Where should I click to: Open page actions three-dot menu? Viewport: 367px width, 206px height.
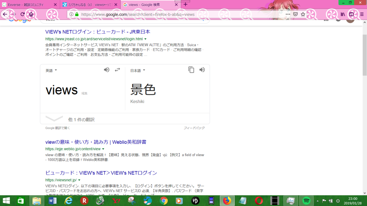click(288, 14)
